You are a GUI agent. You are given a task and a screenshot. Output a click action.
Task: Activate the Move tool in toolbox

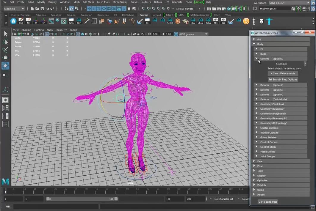(x=5, y=57)
